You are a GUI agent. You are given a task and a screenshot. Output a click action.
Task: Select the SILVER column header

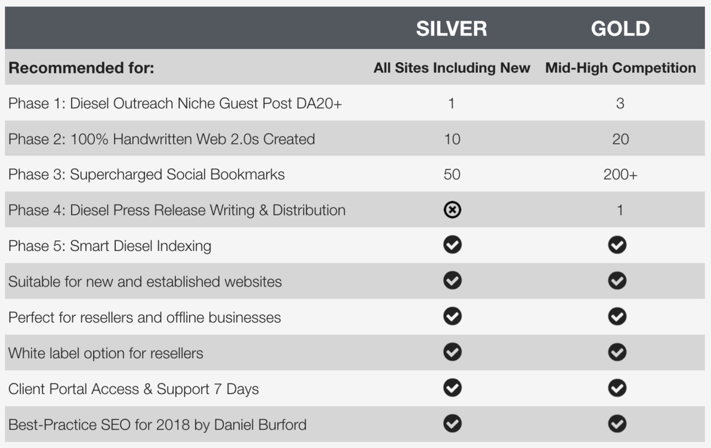(451, 28)
